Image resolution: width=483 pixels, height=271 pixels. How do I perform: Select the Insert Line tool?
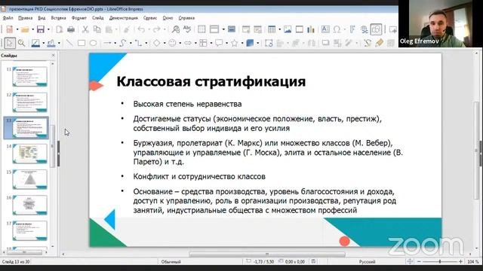click(70, 43)
